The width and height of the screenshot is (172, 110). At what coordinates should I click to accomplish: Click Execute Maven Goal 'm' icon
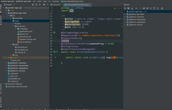tap(143, 8)
